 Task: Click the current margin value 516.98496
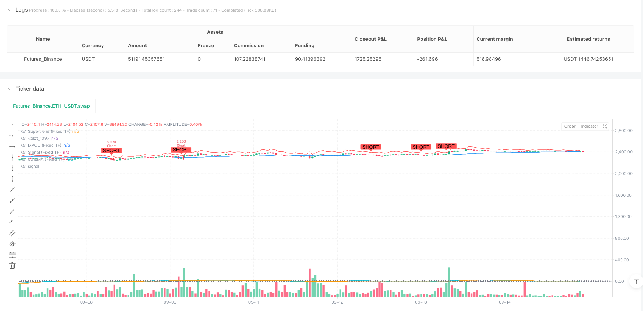point(489,59)
